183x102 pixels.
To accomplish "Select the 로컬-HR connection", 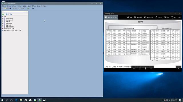I will pos(8,22).
